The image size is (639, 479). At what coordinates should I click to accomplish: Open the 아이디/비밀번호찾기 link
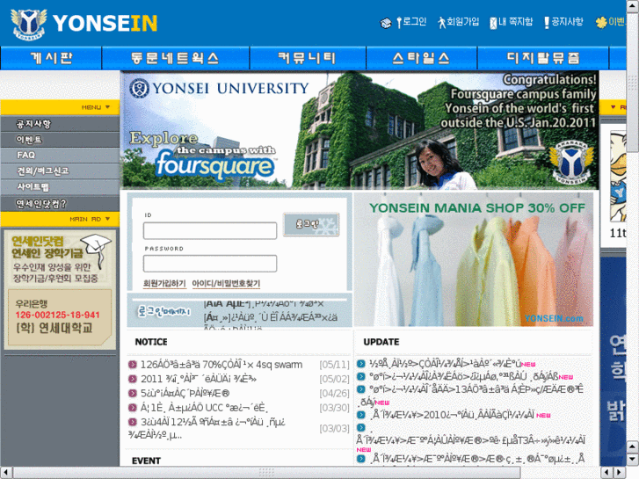click(226, 283)
